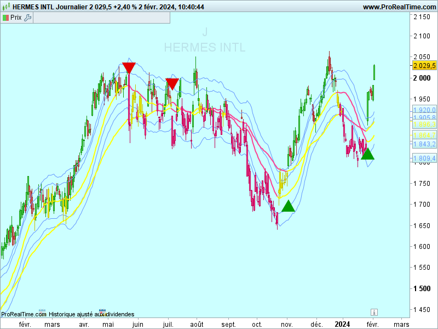Click the calendar dividend icon before 'dividendes'

click(102, 313)
